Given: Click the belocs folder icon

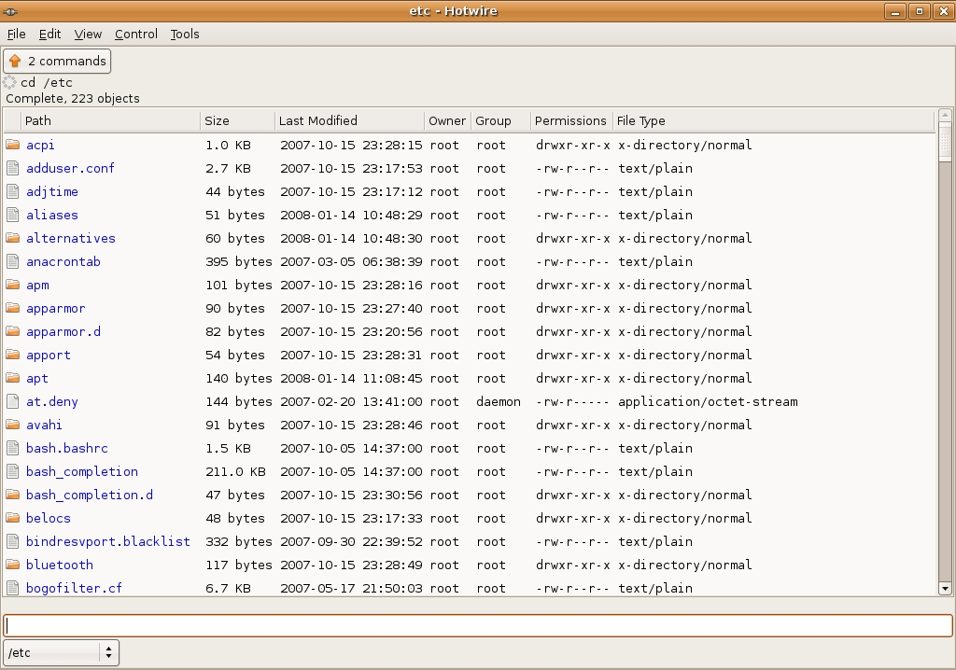Looking at the screenshot, I should coord(13,518).
